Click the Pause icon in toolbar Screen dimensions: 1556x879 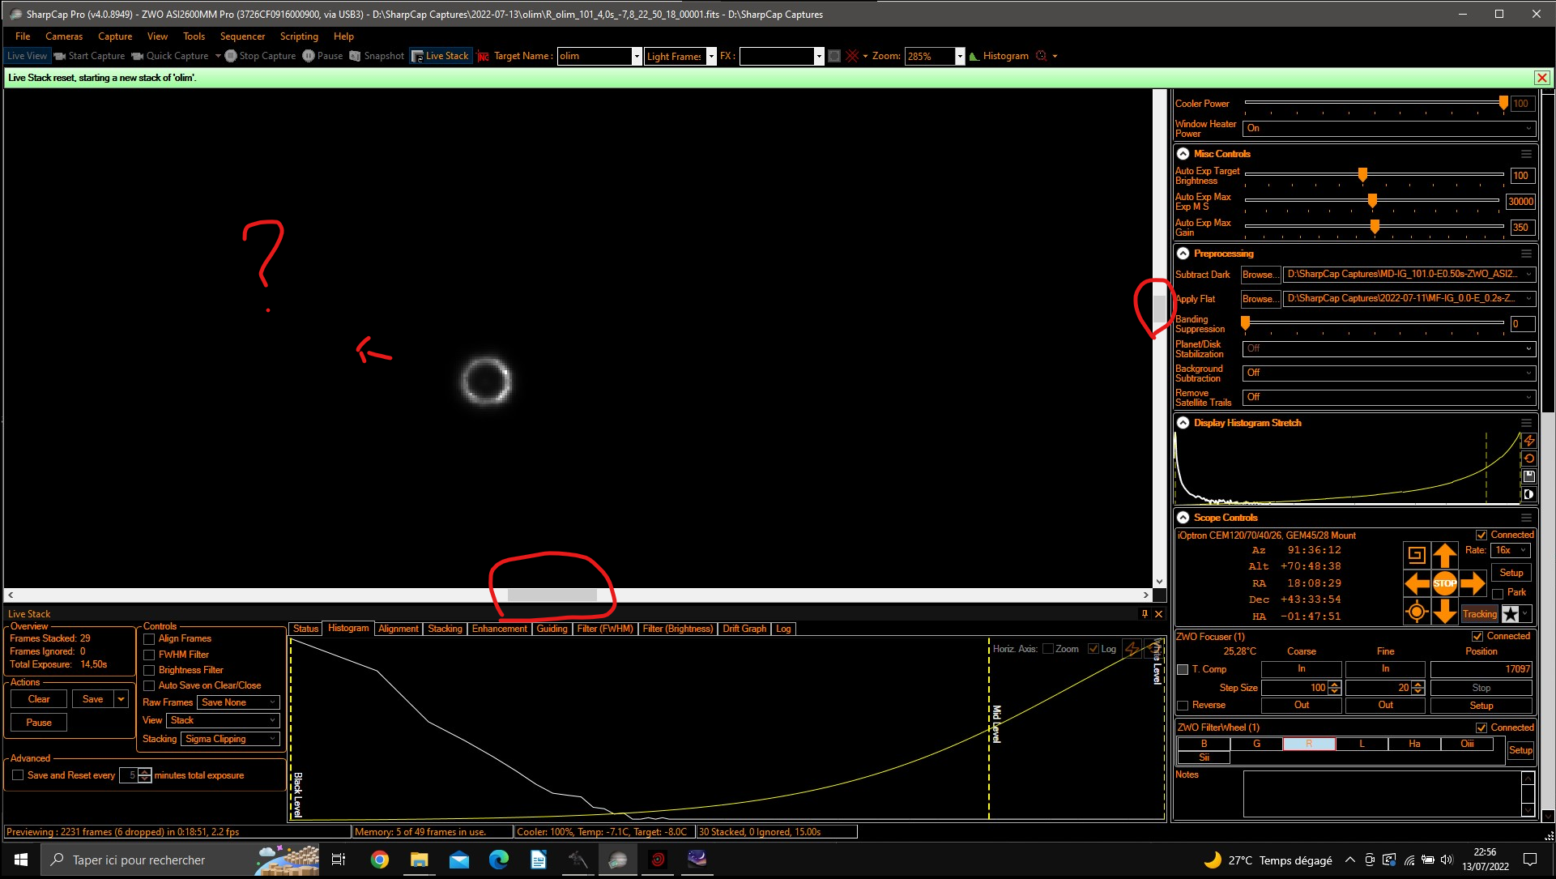coord(309,56)
